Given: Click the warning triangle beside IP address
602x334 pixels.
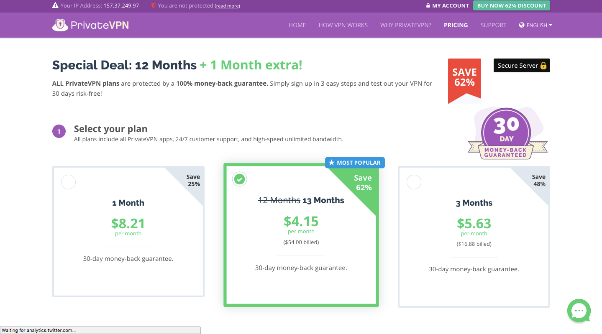Looking at the screenshot, I should click(55, 6).
